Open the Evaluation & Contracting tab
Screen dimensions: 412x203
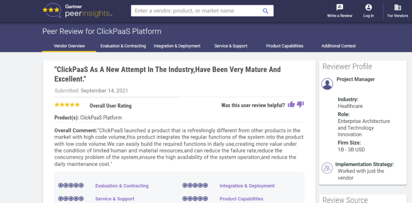click(123, 46)
